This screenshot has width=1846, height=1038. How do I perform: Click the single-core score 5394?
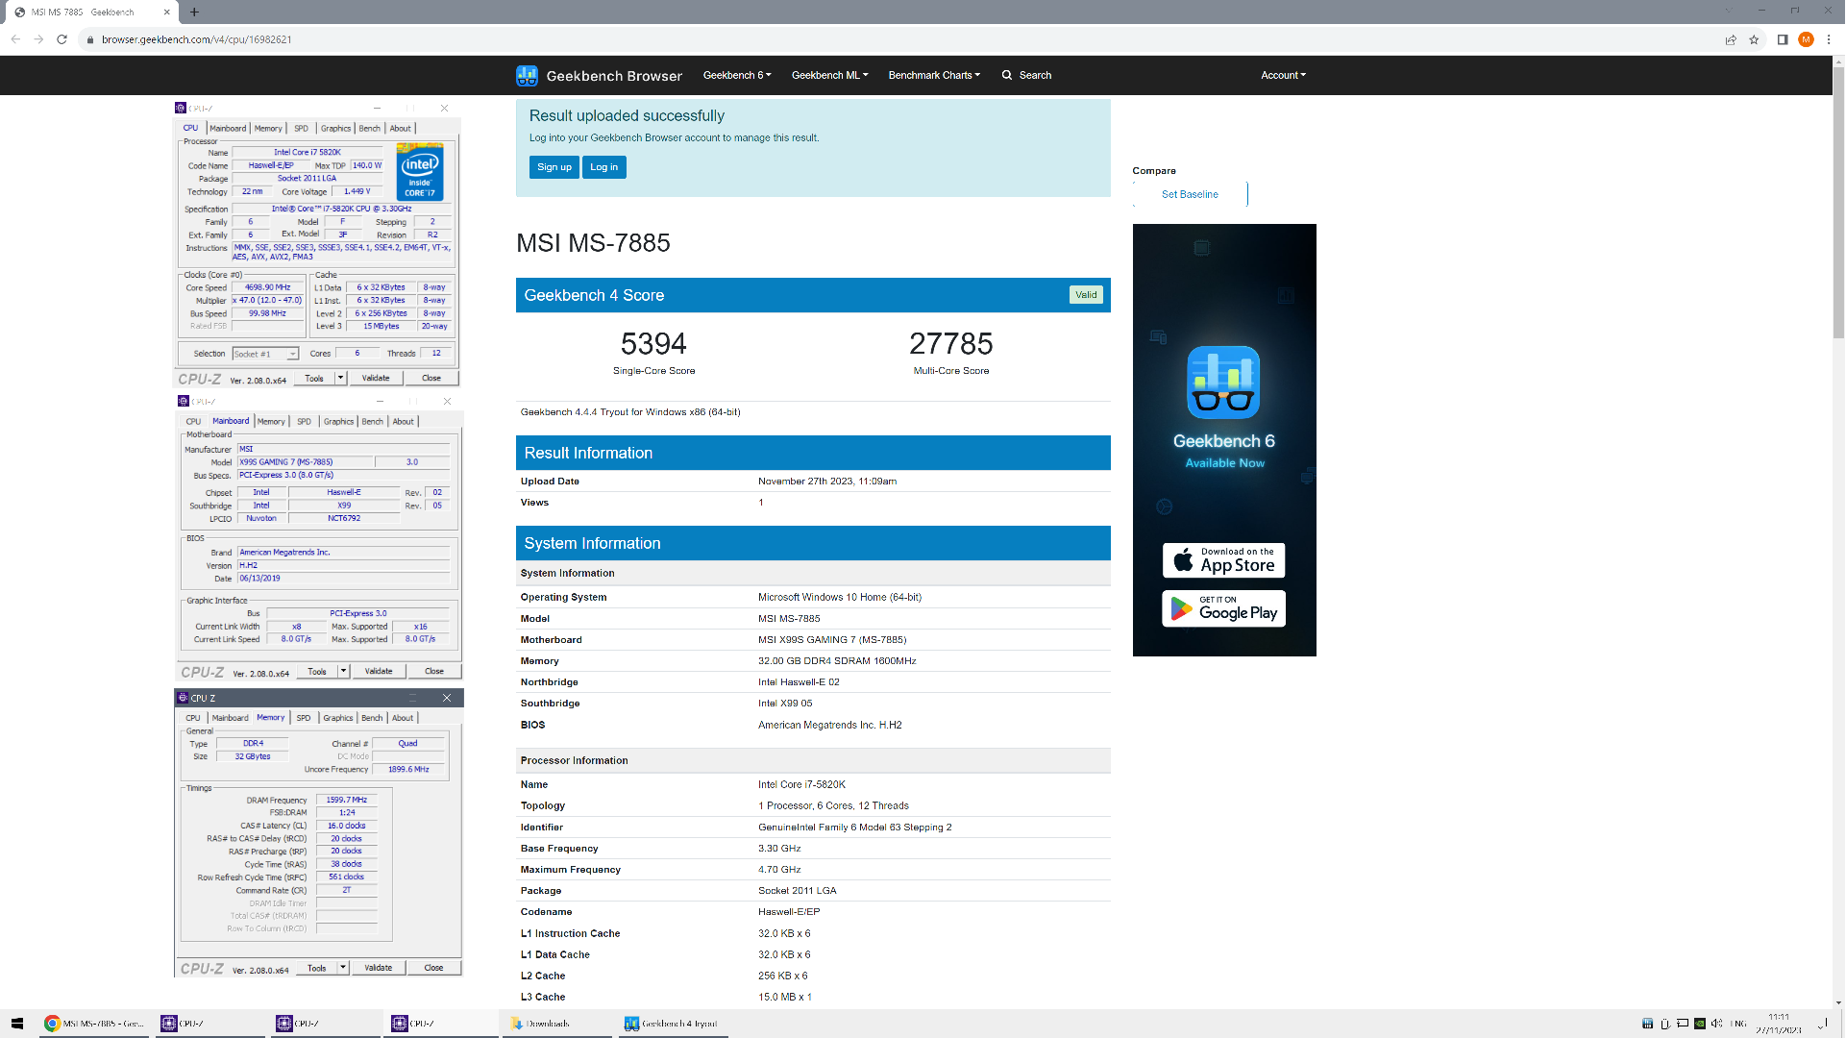653,344
